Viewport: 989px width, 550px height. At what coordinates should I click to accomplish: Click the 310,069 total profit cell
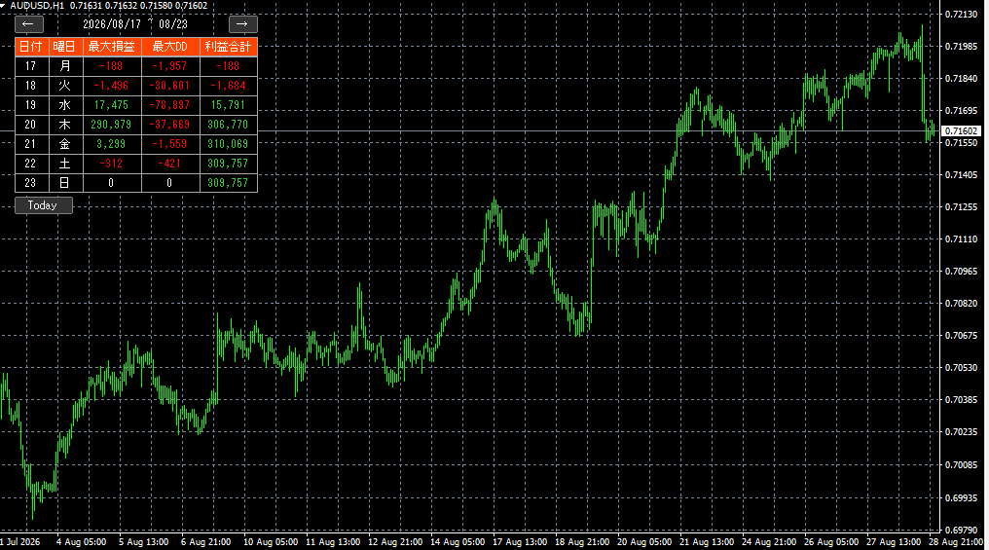[229, 144]
